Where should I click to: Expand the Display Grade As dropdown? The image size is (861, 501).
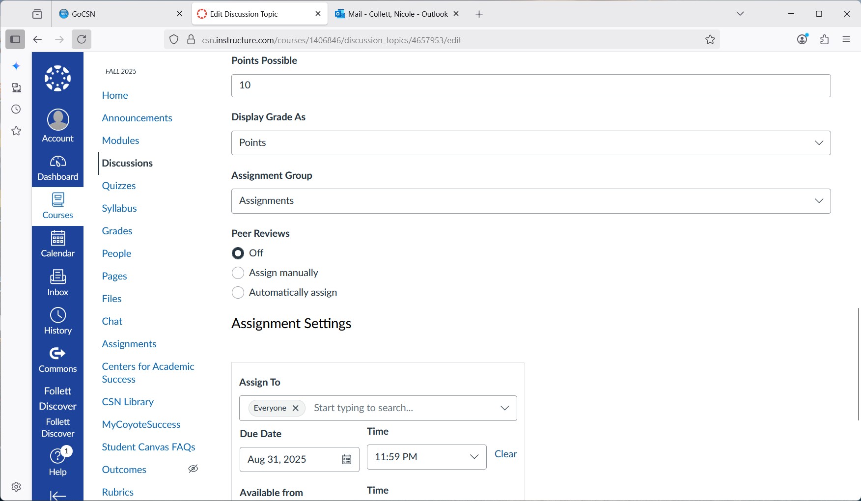pos(530,143)
